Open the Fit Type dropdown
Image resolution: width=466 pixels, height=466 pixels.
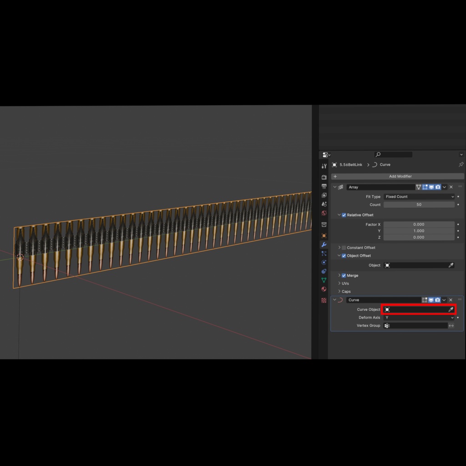[419, 197]
